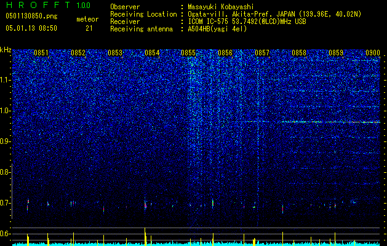This screenshot has height=246, width=387.
Task: Click the 'Observer' field label
Action: pyautogui.click(x=125, y=7)
